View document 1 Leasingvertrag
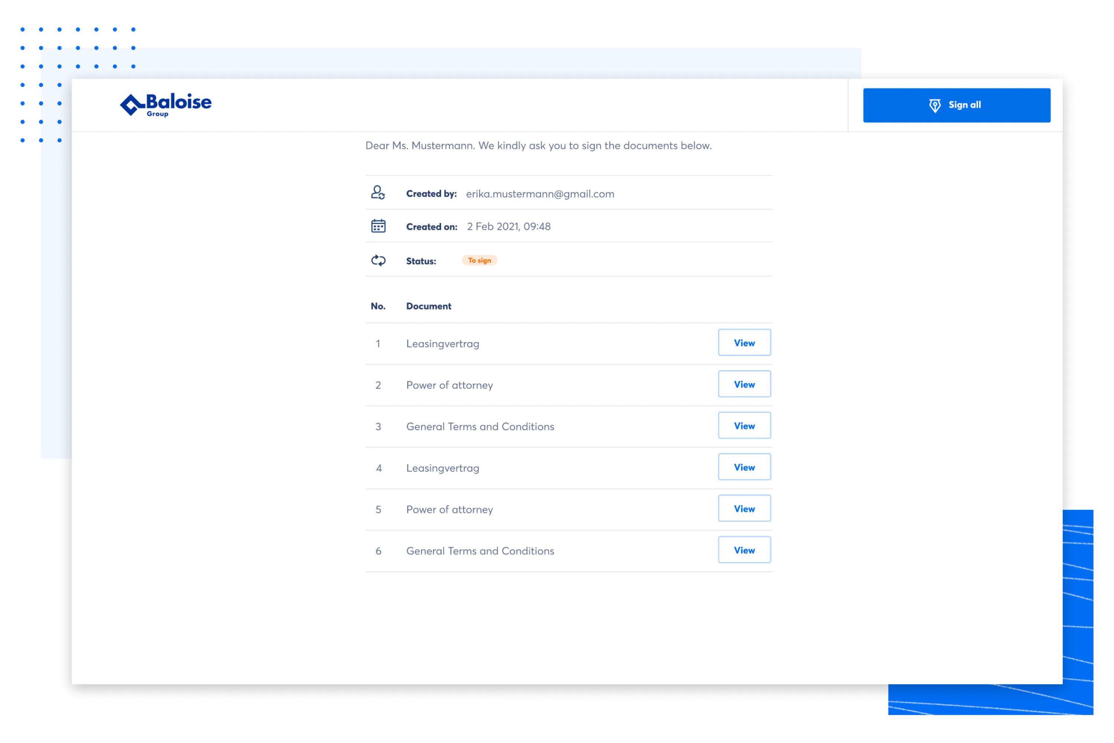The width and height of the screenshot is (1114, 743). (x=744, y=343)
